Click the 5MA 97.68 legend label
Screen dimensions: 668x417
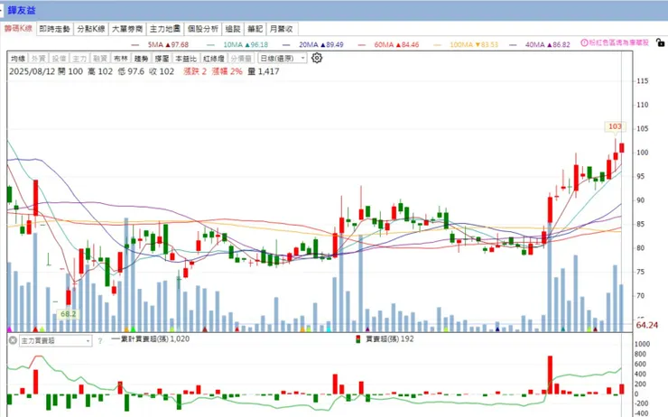168,45
